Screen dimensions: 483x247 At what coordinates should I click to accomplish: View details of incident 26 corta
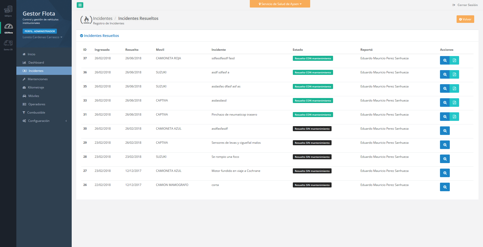click(445, 187)
